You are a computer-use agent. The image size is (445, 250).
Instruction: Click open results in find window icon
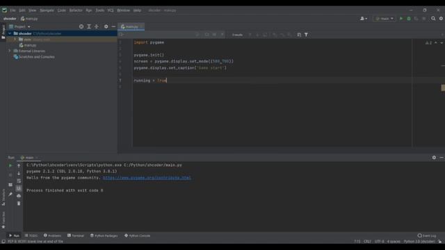299,35
